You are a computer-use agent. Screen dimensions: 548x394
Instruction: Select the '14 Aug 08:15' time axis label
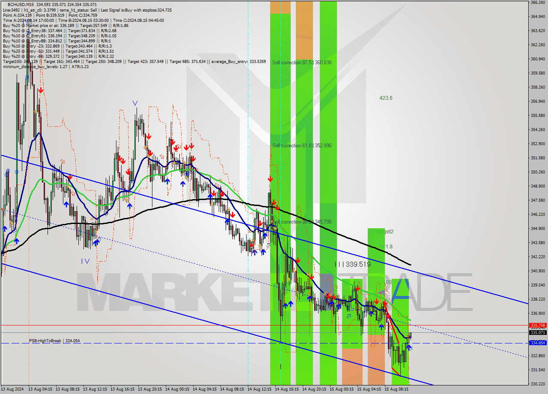point(232,390)
